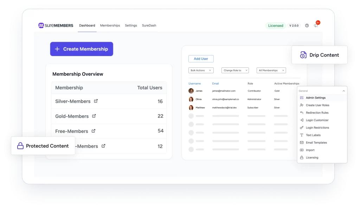
Task: Select Redirection Rules menu item
Action: pyautogui.click(x=322, y=113)
